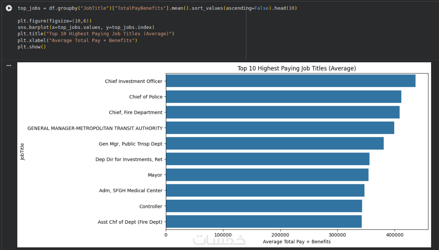Click the Asst Chf of Dept bar
Image resolution: width=439 pixels, height=250 pixels.
(x=264, y=222)
